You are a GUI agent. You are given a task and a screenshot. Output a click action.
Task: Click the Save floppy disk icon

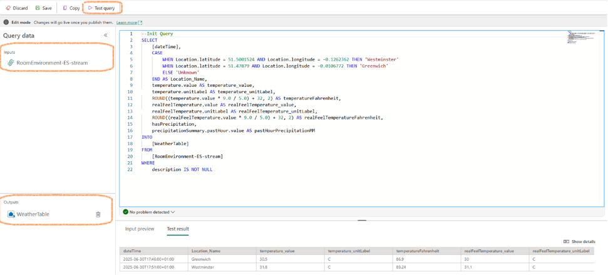click(x=38, y=7)
